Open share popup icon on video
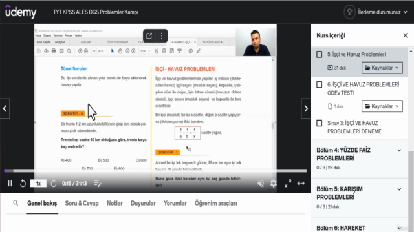414x232 pixels. [x=149, y=35]
